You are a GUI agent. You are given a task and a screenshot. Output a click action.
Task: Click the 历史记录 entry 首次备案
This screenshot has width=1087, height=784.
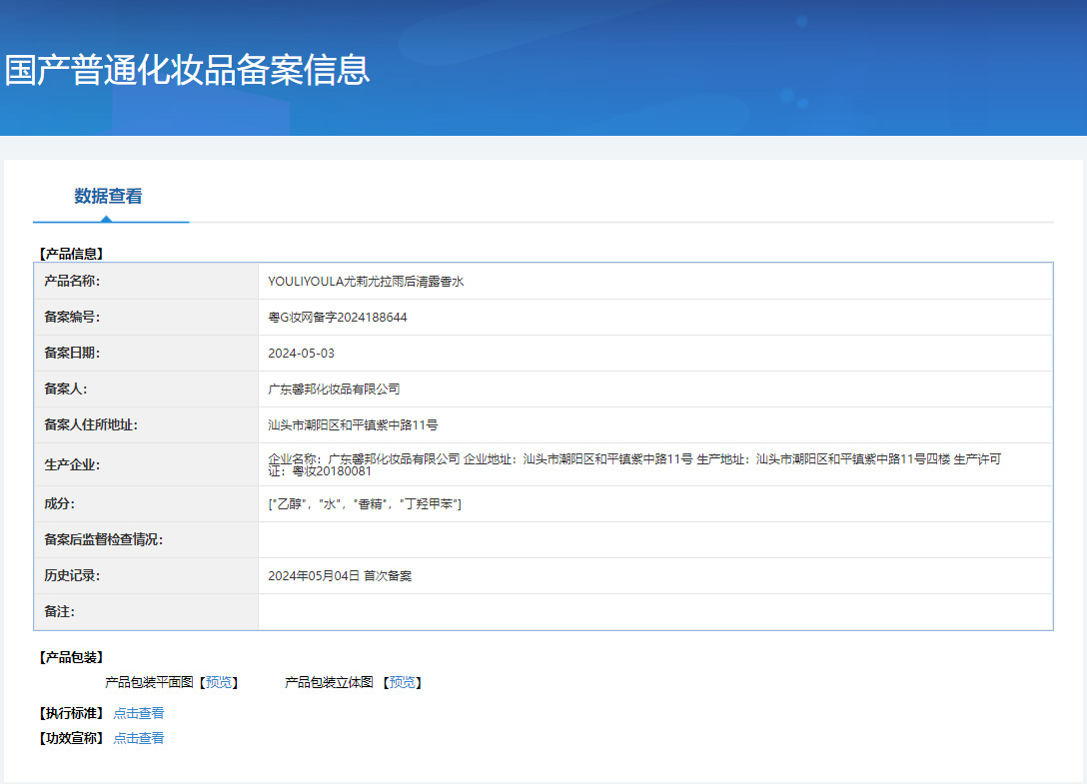[x=340, y=576]
